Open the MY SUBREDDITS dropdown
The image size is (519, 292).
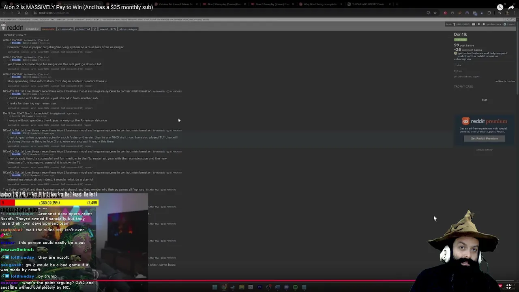[x=9, y=19]
